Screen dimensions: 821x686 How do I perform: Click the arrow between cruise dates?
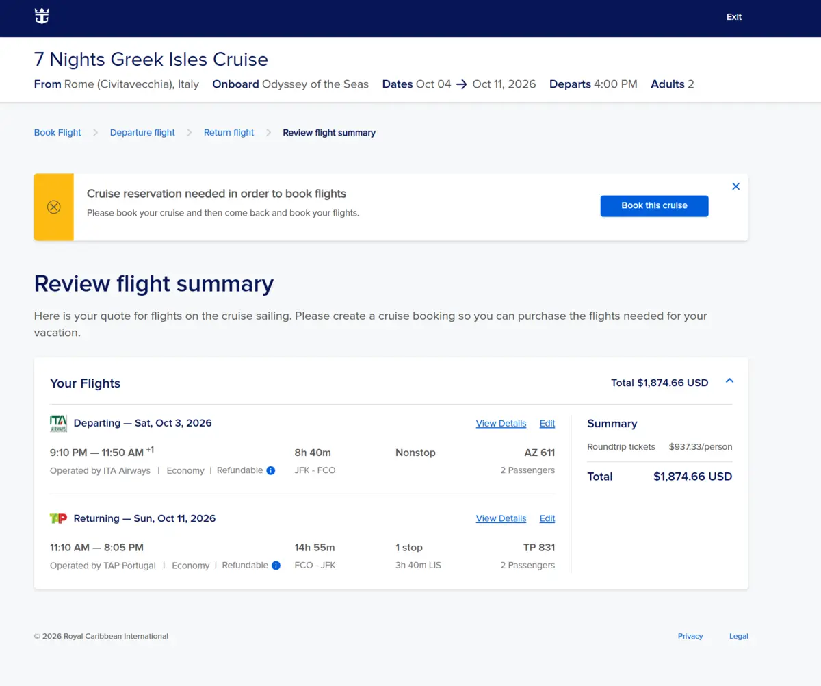[462, 84]
